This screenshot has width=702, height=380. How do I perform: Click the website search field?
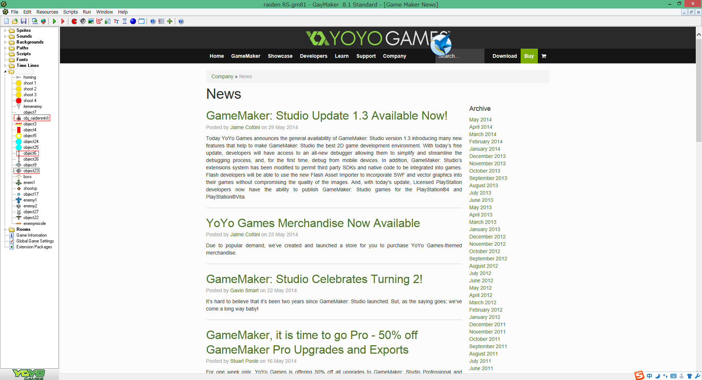pos(460,56)
